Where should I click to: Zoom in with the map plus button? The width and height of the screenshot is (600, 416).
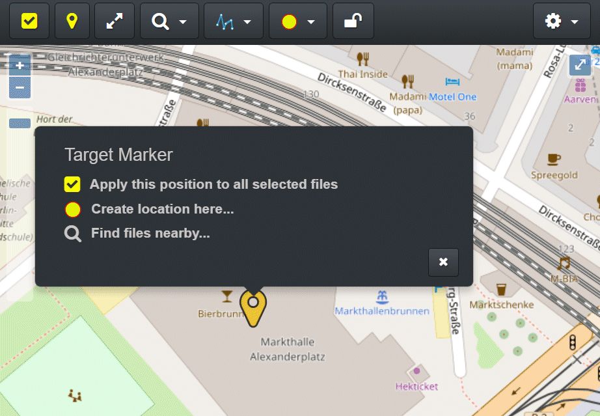point(20,66)
